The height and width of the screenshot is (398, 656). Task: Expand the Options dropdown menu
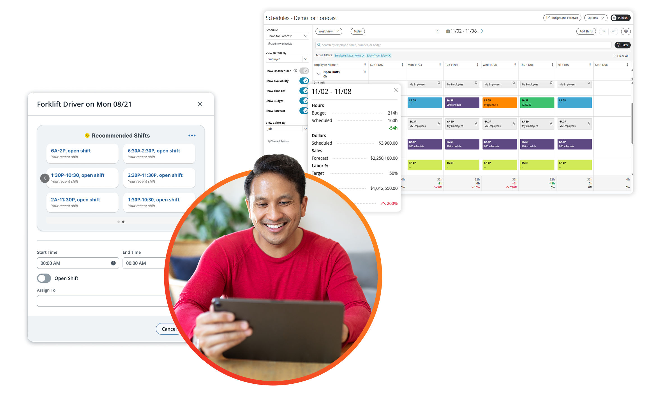click(x=595, y=18)
